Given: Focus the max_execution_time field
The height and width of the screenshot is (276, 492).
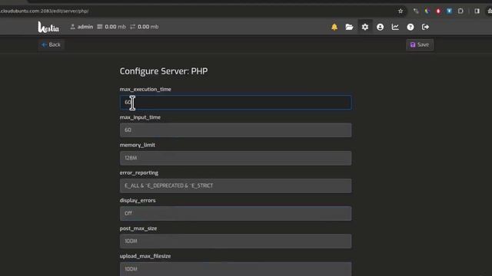Looking at the screenshot, I should [236, 102].
